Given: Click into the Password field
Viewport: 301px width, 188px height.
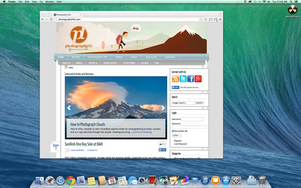Looking at the screenshot, I should coord(189,127).
